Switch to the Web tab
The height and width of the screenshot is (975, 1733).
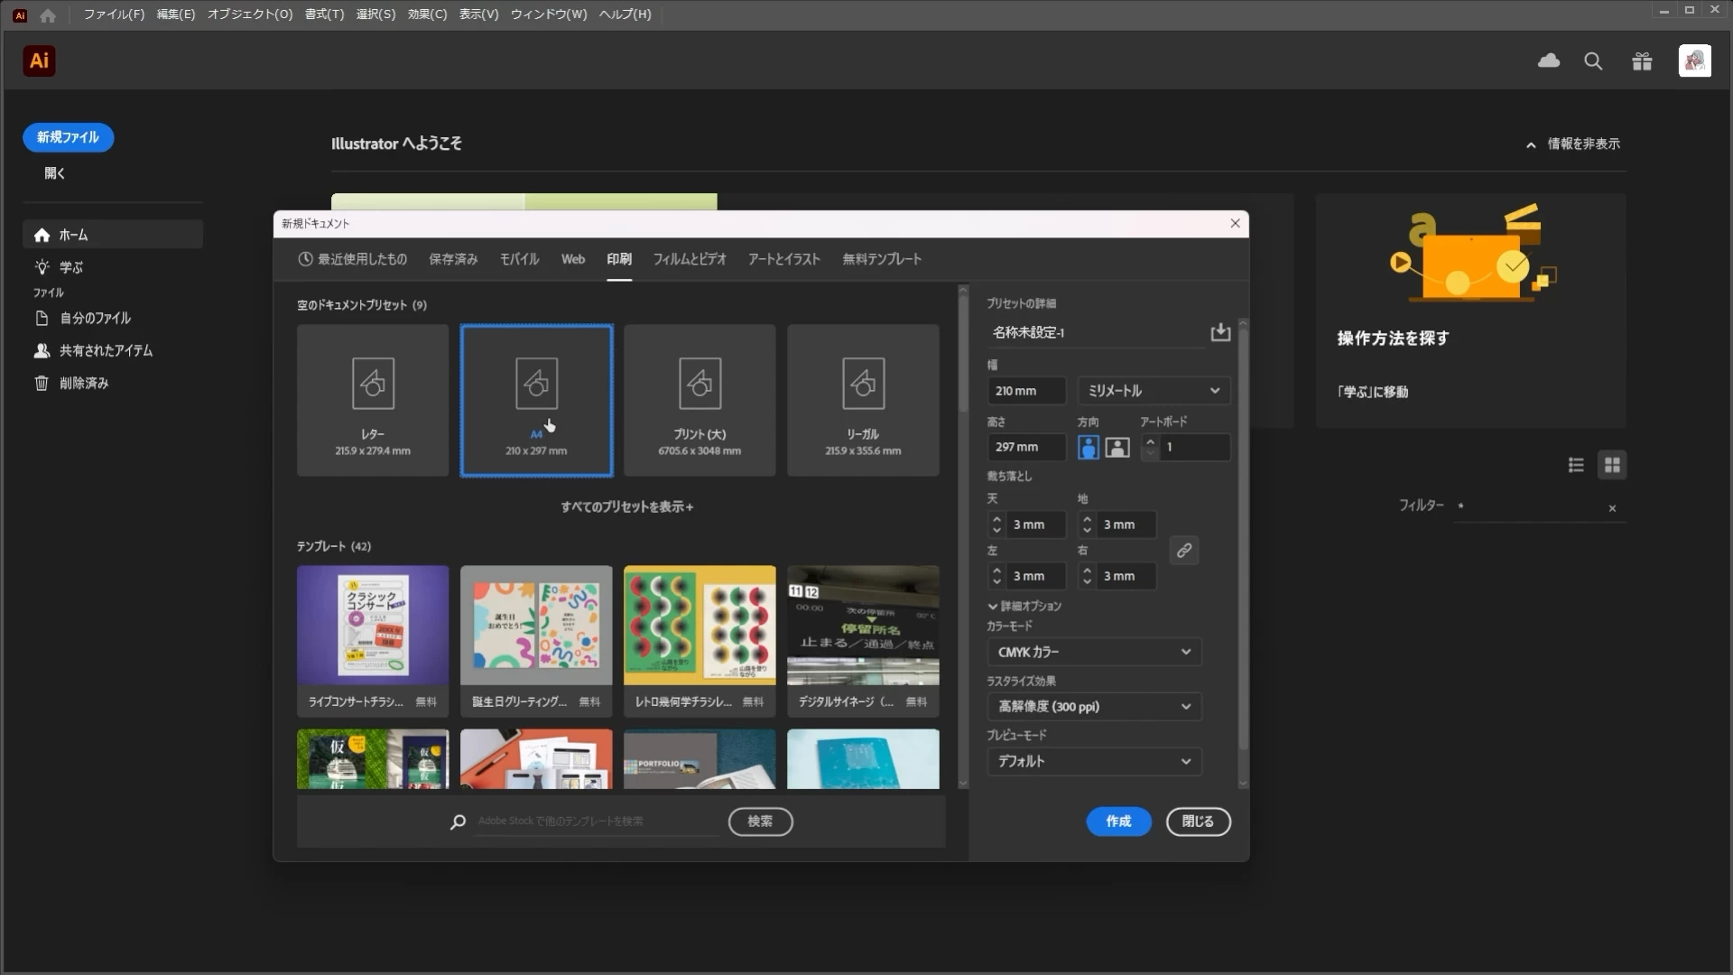(573, 259)
